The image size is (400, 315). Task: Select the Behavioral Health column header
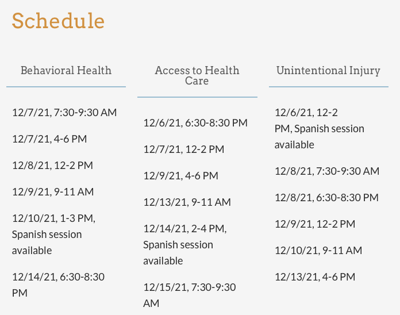tap(66, 71)
